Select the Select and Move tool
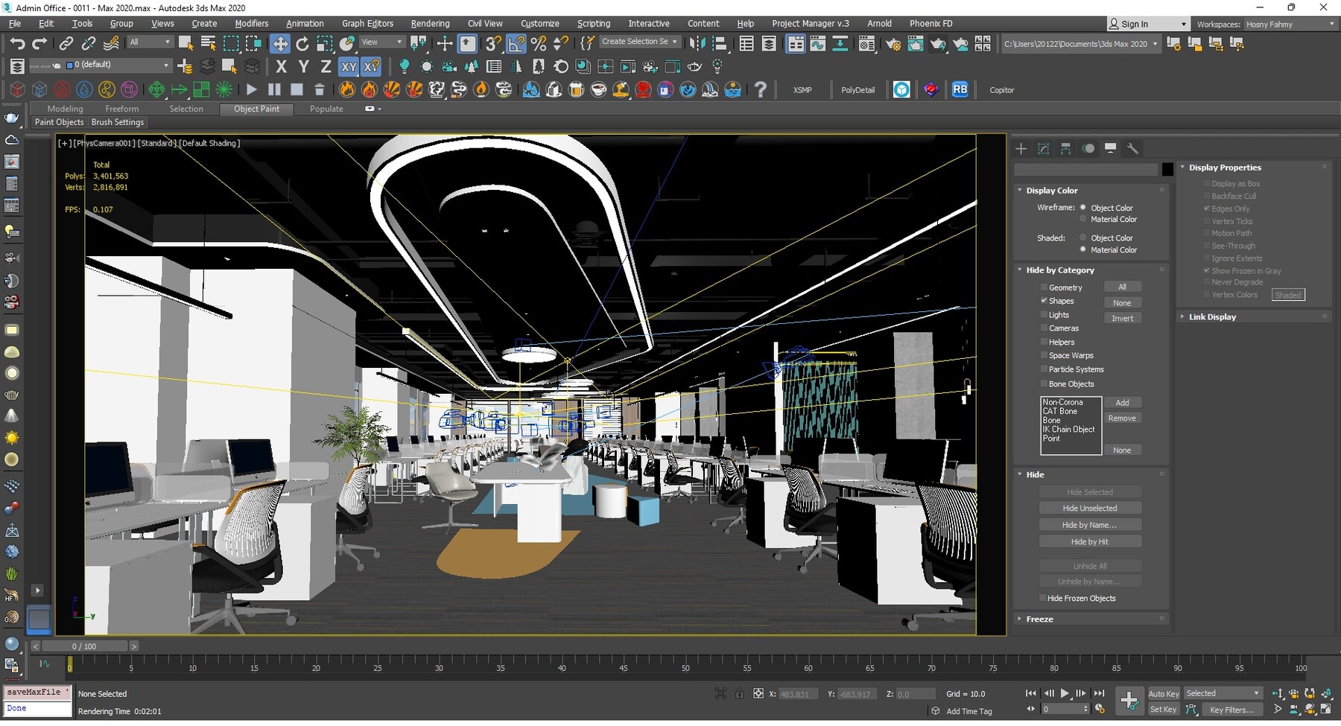The image size is (1341, 726). tap(280, 42)
